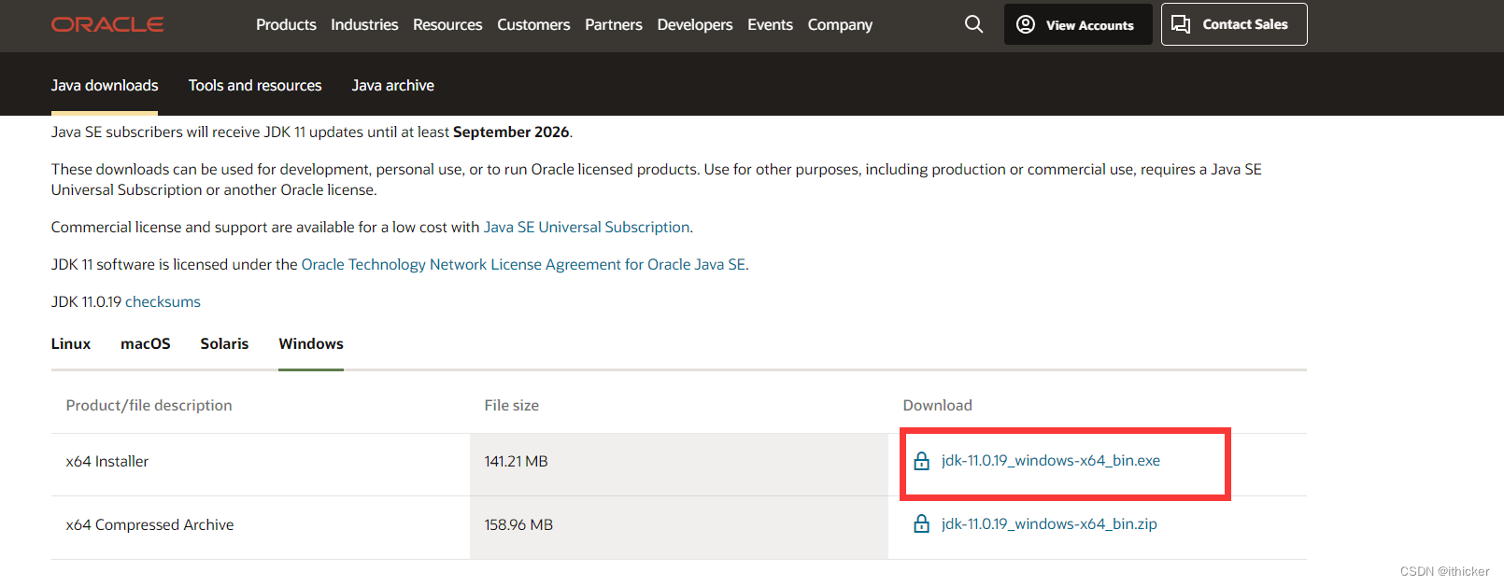Open the Industries menu
Image resolution: width=1504 pixels, height=585 pixels.
364,24
